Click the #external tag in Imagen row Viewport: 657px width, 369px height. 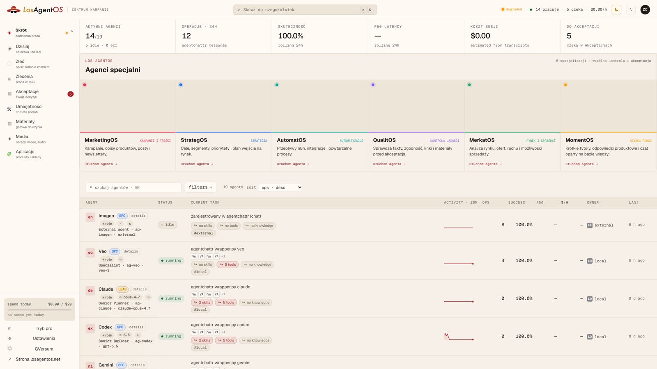pyautogui.click(x=204, y=233)
